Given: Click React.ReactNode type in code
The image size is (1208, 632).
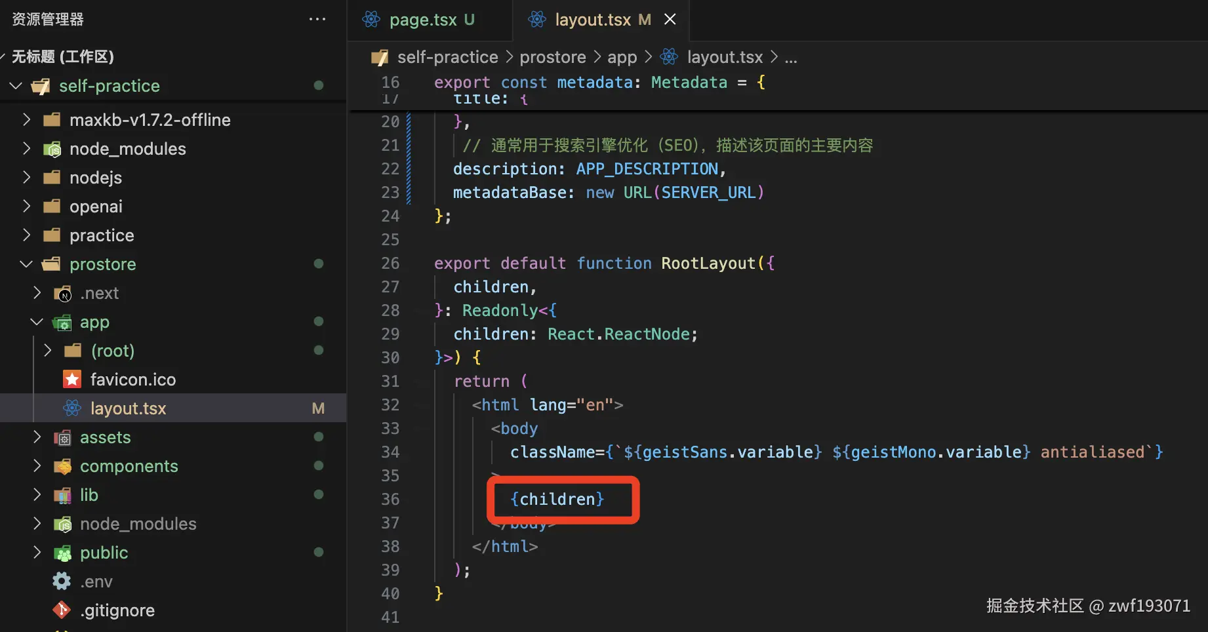Looking at the screenshot, I should coord(618,334).
